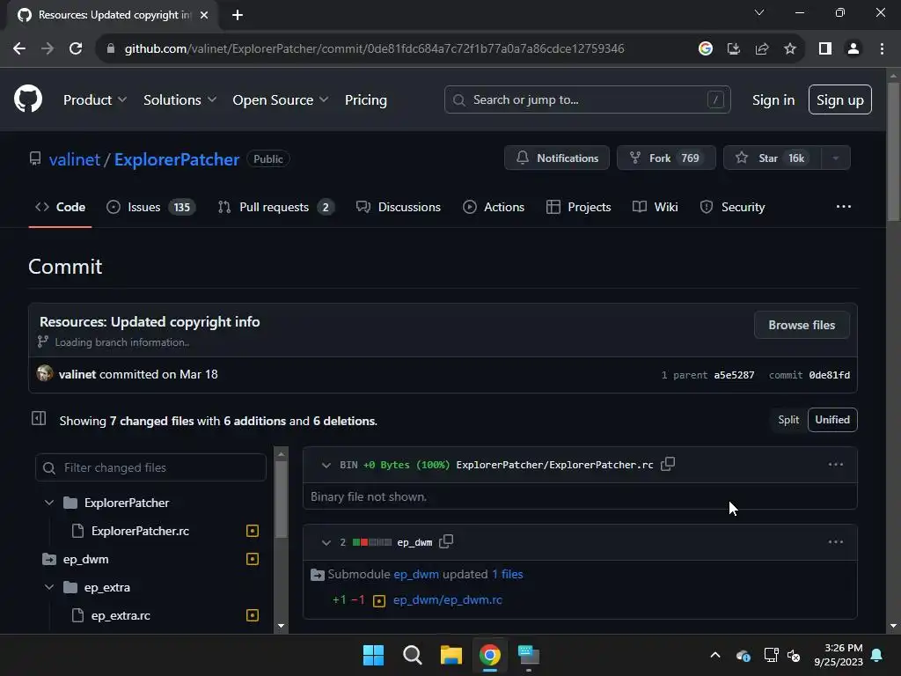The width and height of the screenshot is (901, 676).
Task: Open the Pricing link
Action: 365,100
